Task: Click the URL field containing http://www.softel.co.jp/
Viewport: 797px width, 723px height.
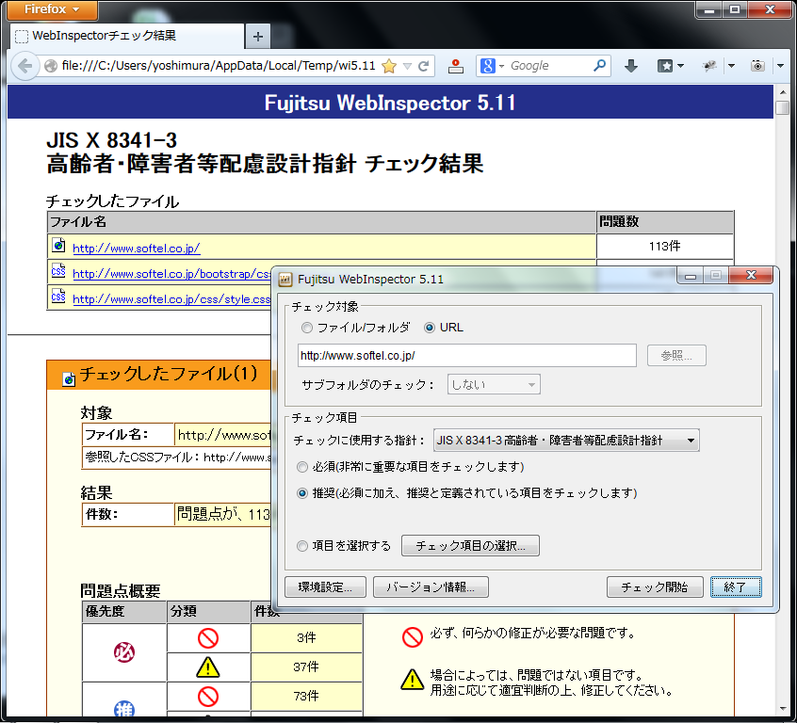Action: 467,355
